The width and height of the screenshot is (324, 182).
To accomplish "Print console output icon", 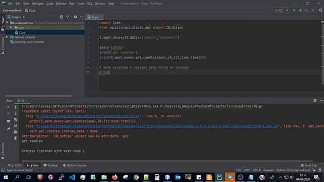I will [15, 132].
